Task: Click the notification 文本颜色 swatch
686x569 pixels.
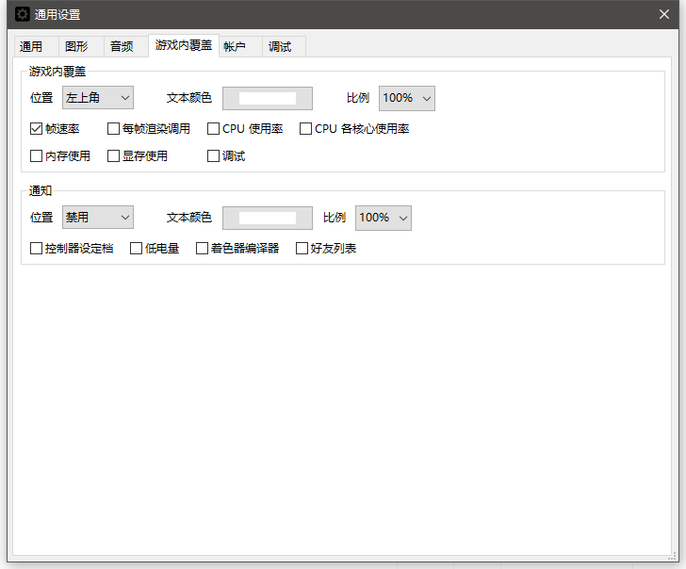Action: click(x=267, y=218)
